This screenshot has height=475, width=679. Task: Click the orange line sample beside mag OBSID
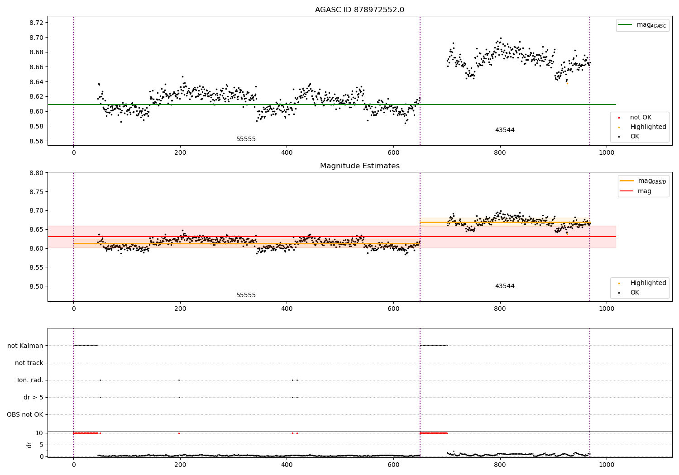click(x=626, y=181)
